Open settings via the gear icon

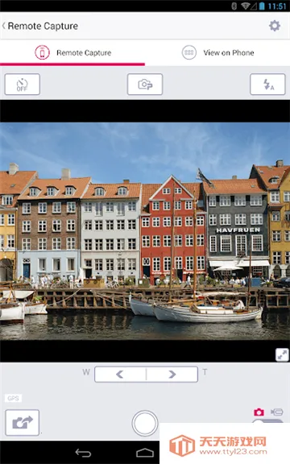click(x=275, y=26)
